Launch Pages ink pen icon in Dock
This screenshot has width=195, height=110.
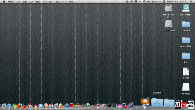(x=131, y=104)
